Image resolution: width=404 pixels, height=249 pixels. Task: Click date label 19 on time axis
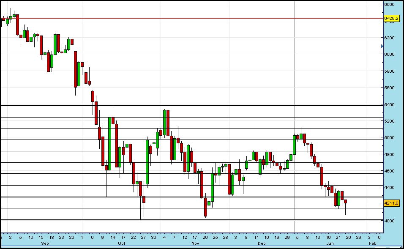277,238
